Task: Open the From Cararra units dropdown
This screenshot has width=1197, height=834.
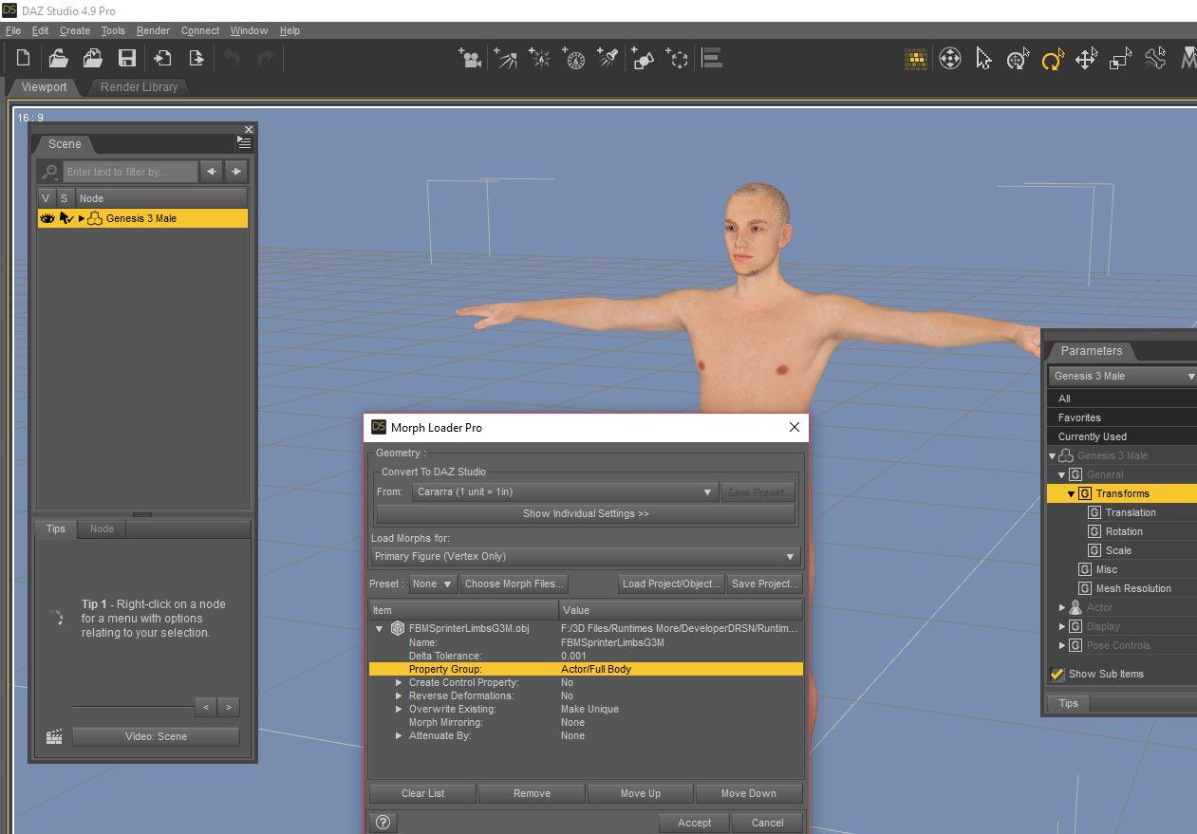Action: pyautogui.click(x=564, y=491)
